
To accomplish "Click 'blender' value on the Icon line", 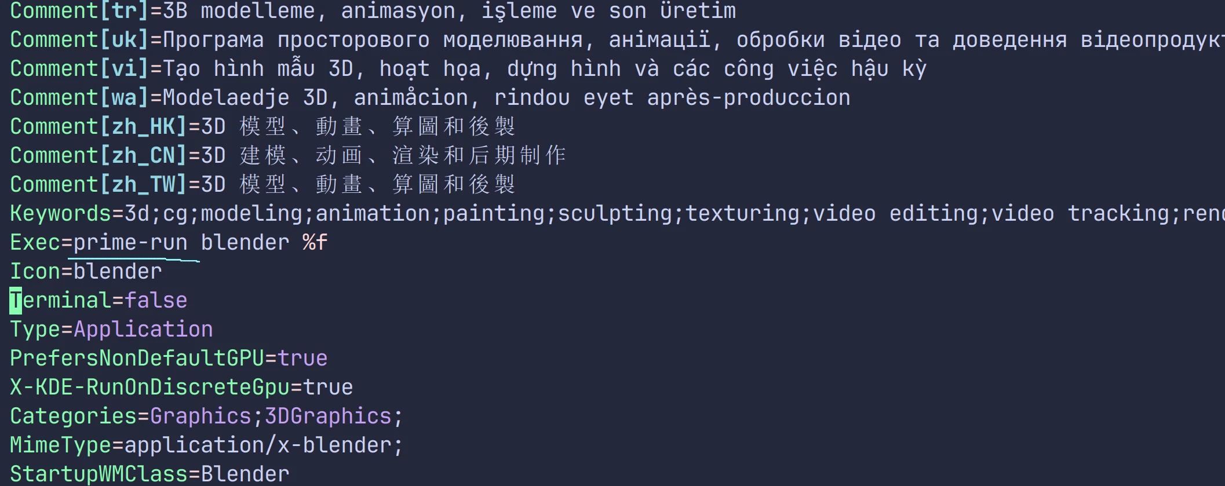I will tap(118, 272).
